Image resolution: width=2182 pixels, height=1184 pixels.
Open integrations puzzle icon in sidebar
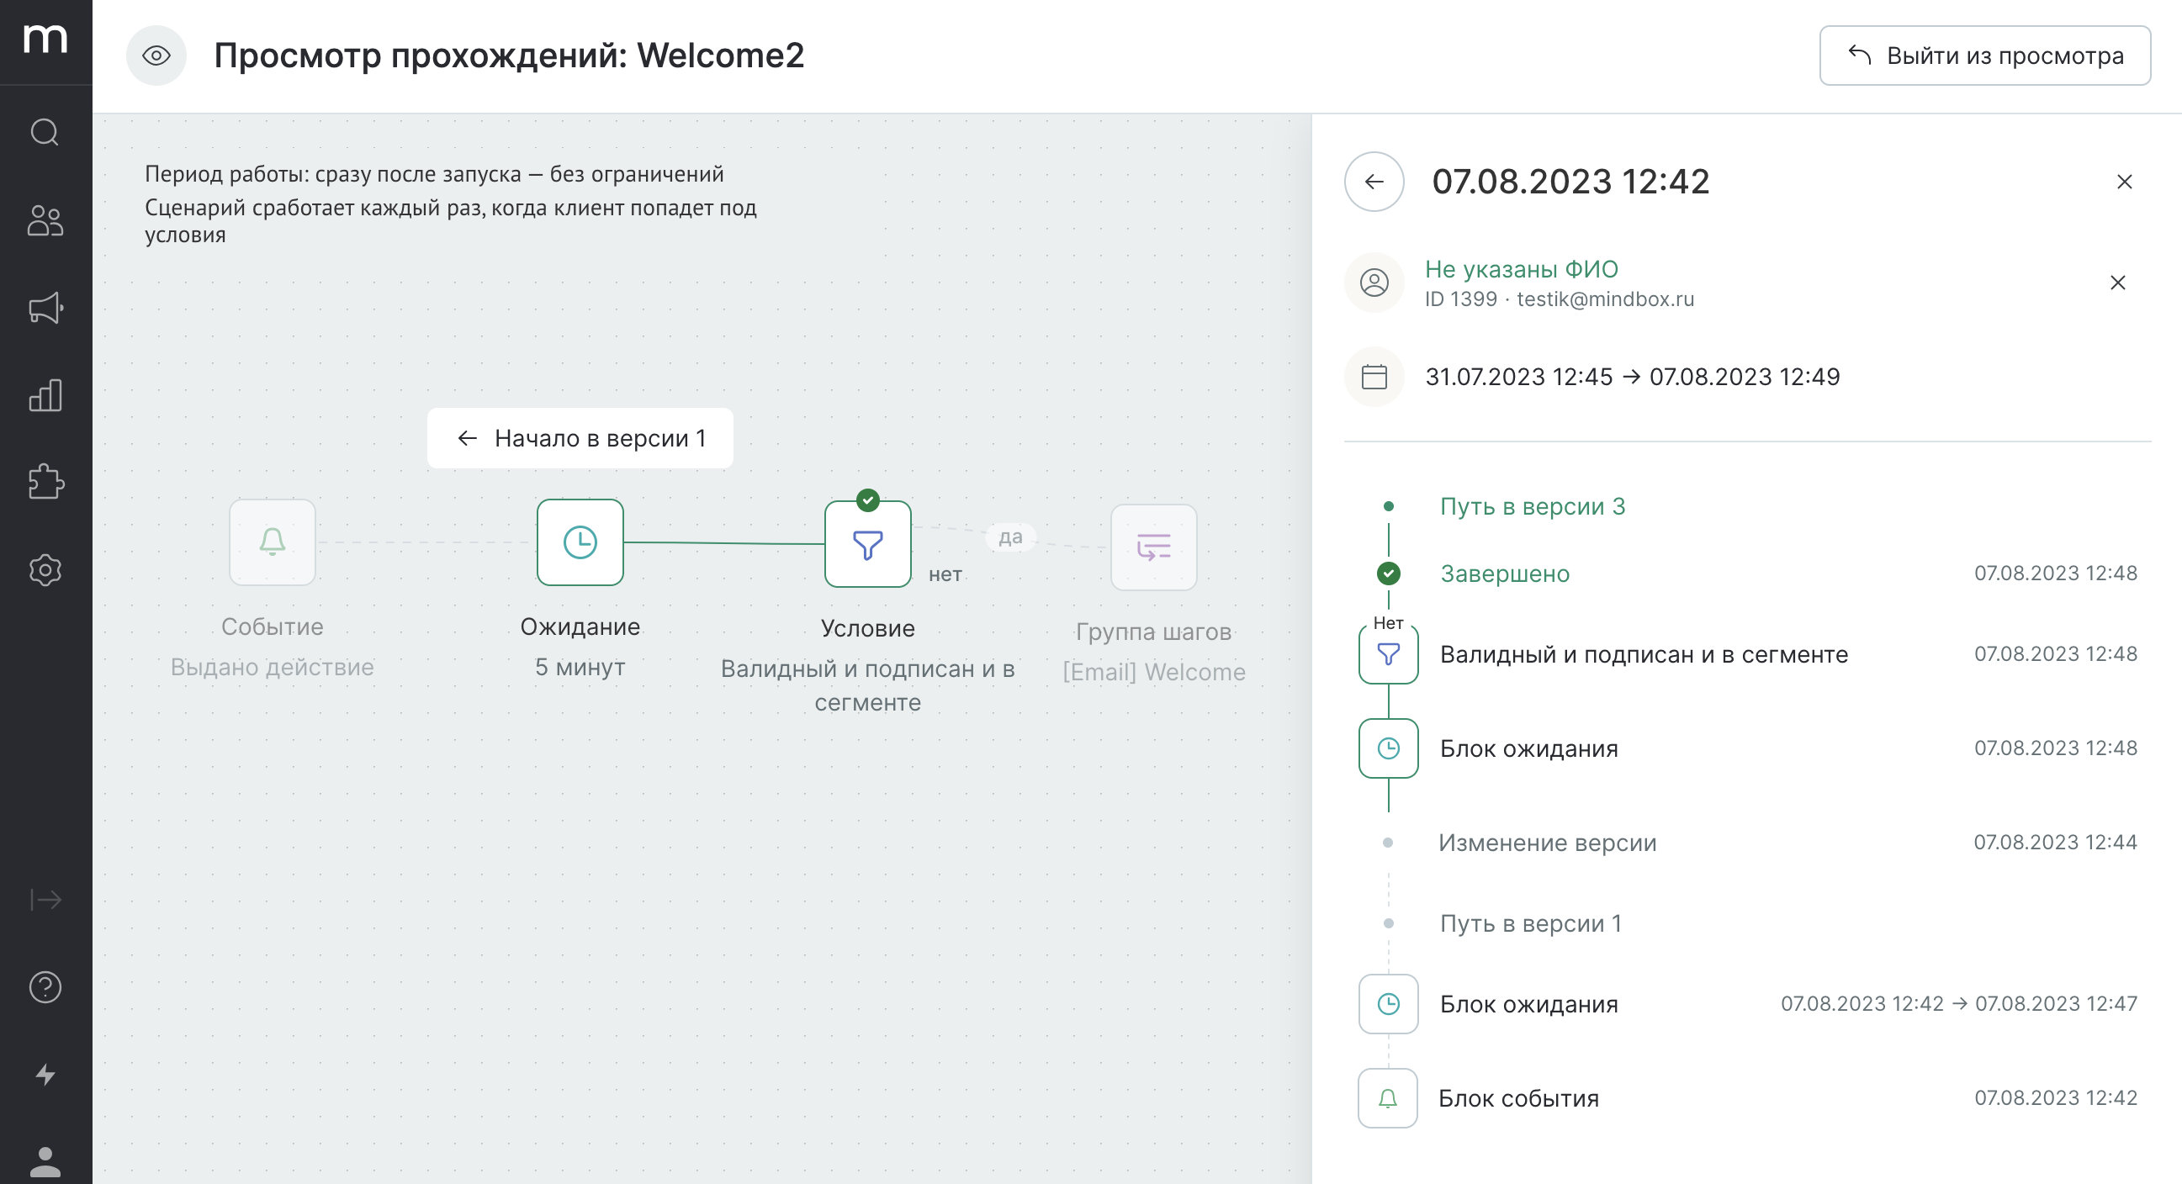point(45,482)
